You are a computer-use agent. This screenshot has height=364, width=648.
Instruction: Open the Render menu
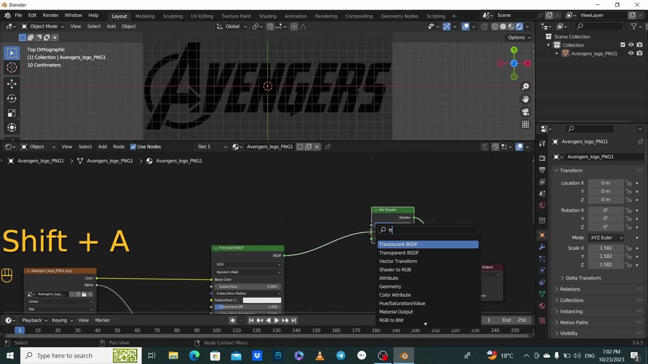point(51,16)
